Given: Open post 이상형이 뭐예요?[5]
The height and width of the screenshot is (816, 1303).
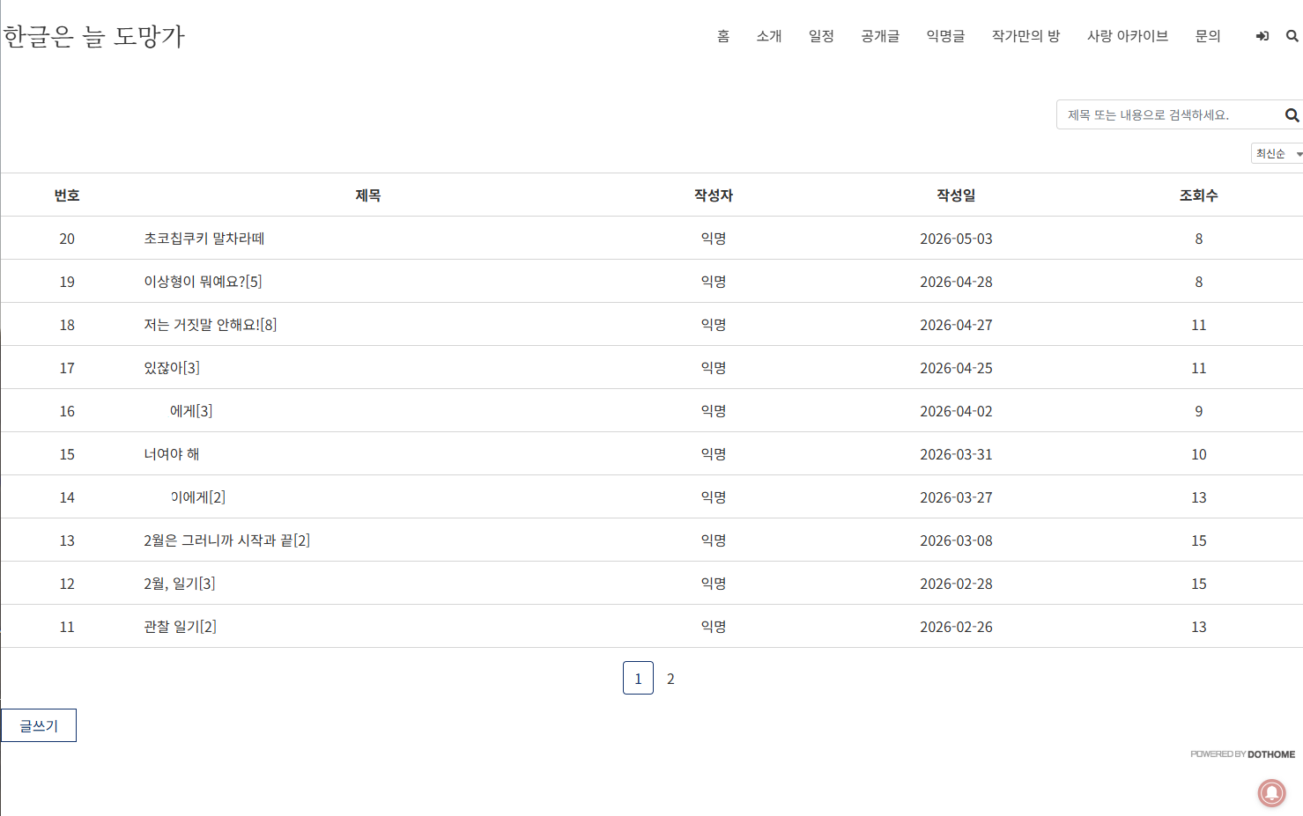Looking at the screenshot, I should click(x=203, y=282).
